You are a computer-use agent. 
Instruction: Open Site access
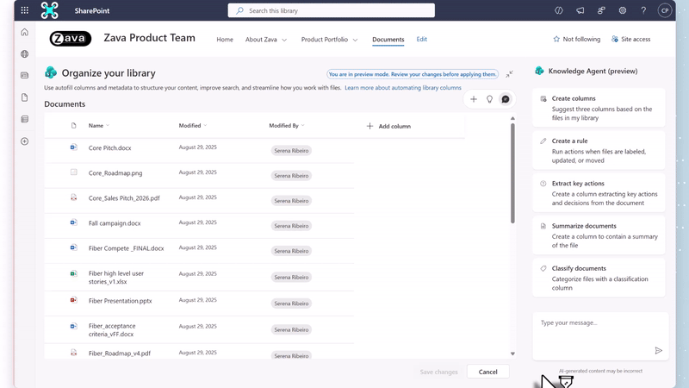pyautogui.click(x=630, y=39)
